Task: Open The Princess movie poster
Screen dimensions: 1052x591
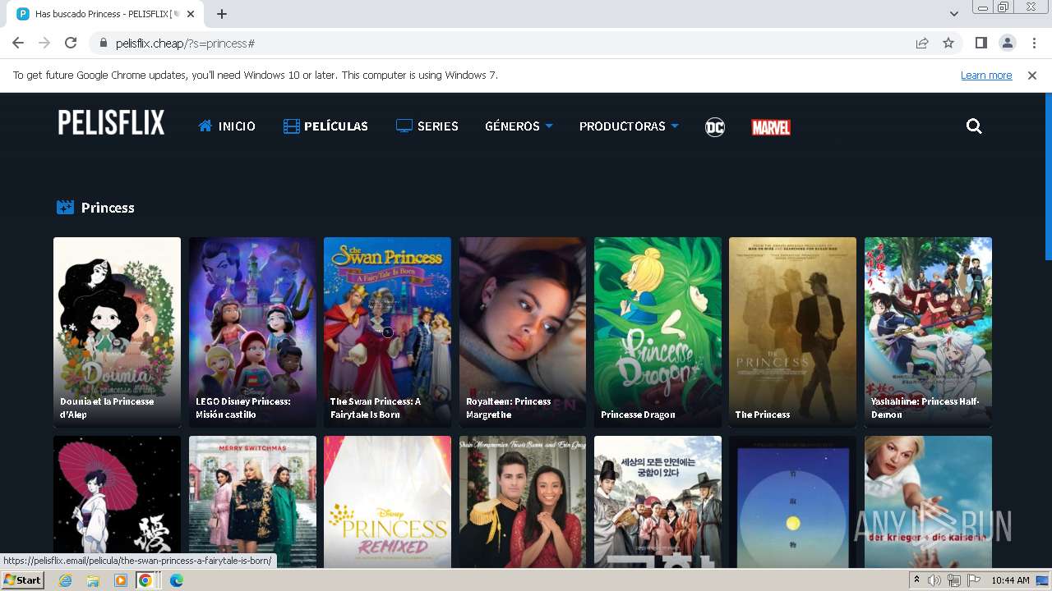Action: pyautogui.click(x=792, y=332)
